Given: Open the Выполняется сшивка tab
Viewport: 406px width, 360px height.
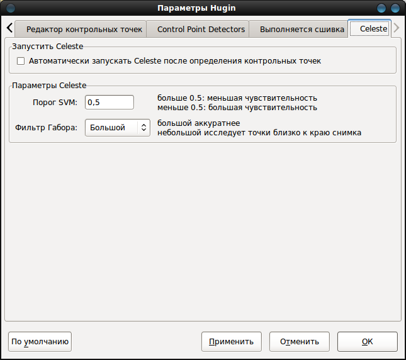Looking at the screenshot, I should click(x=298, y=29).
